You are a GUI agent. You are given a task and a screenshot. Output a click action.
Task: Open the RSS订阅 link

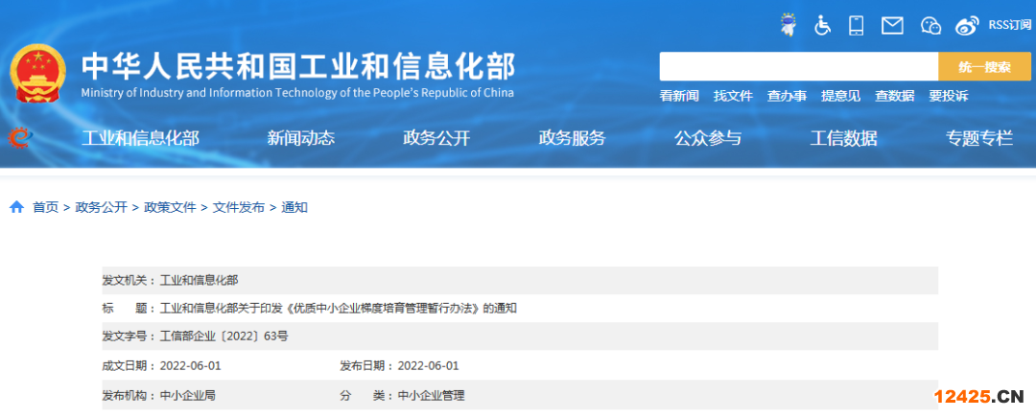(1010, 25)
